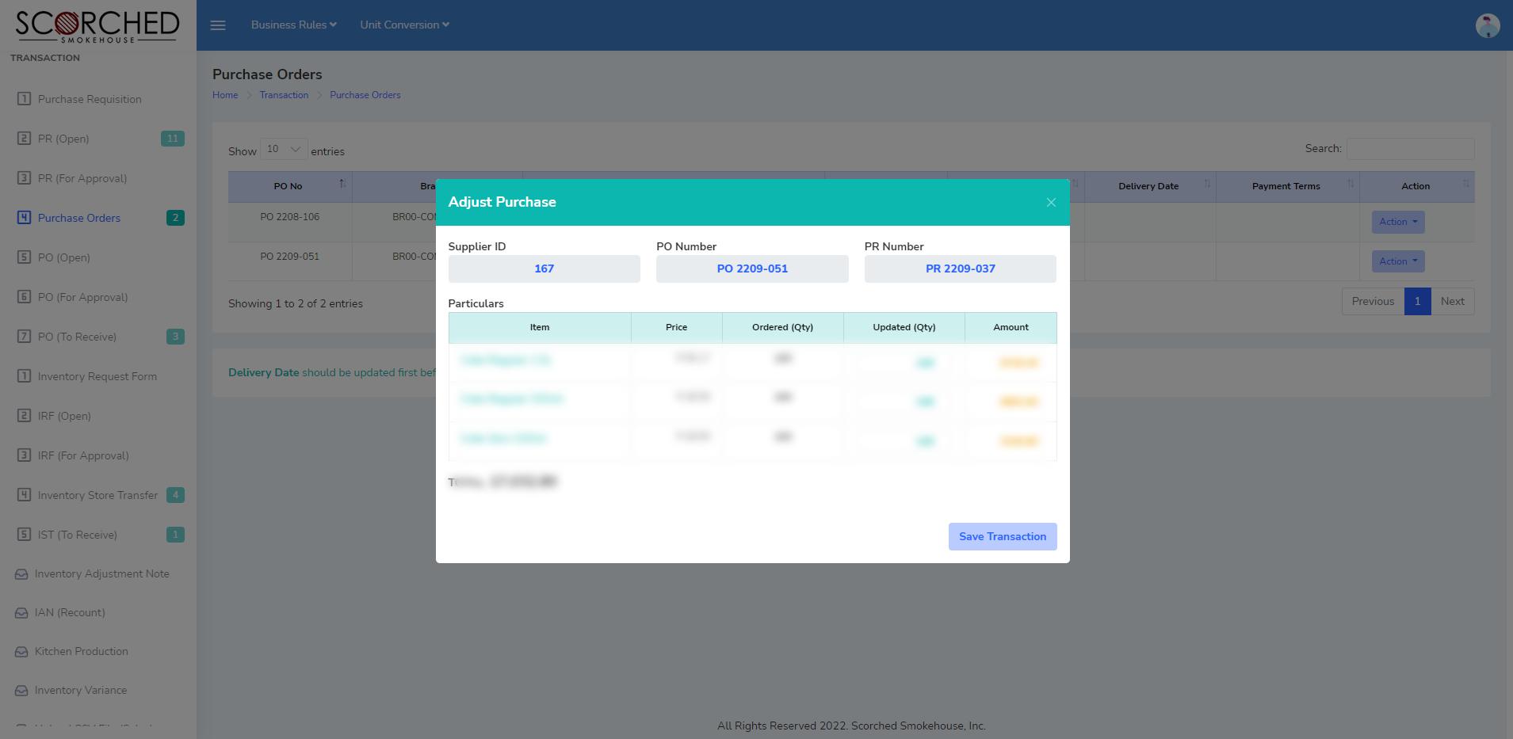Click the IST (To Receive) number icon

pyautogui.click(x=24, y=535)
